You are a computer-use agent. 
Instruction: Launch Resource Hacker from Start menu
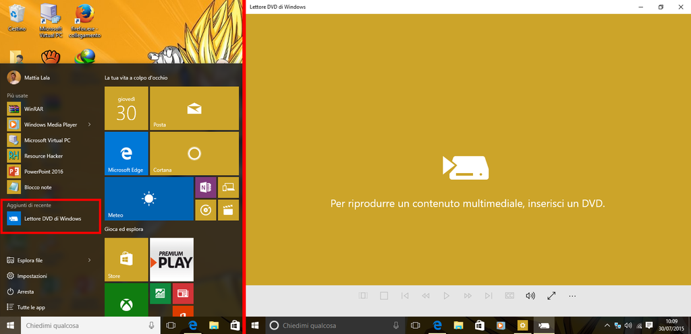pos(51,156)
